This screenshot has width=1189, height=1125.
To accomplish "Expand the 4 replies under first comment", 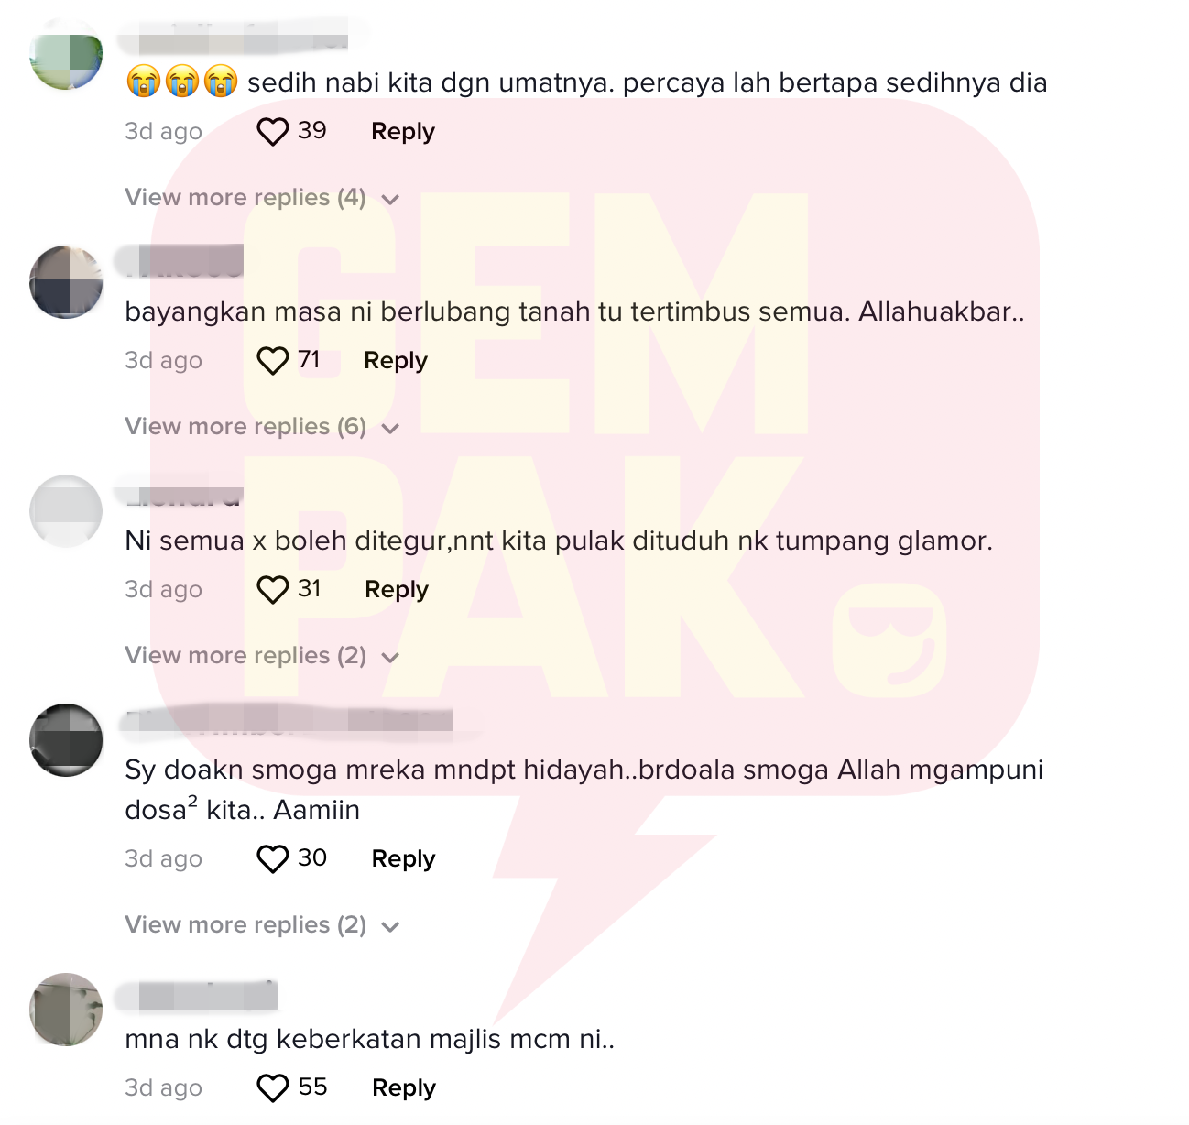I will click(x=263, y=198).
